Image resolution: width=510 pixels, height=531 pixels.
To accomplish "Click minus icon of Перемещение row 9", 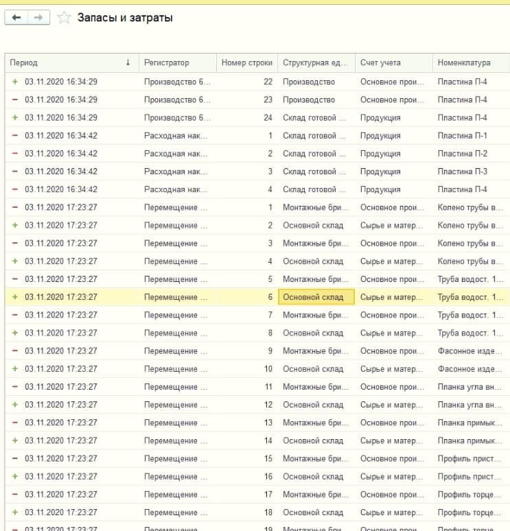I will click(x=15, y=351).
